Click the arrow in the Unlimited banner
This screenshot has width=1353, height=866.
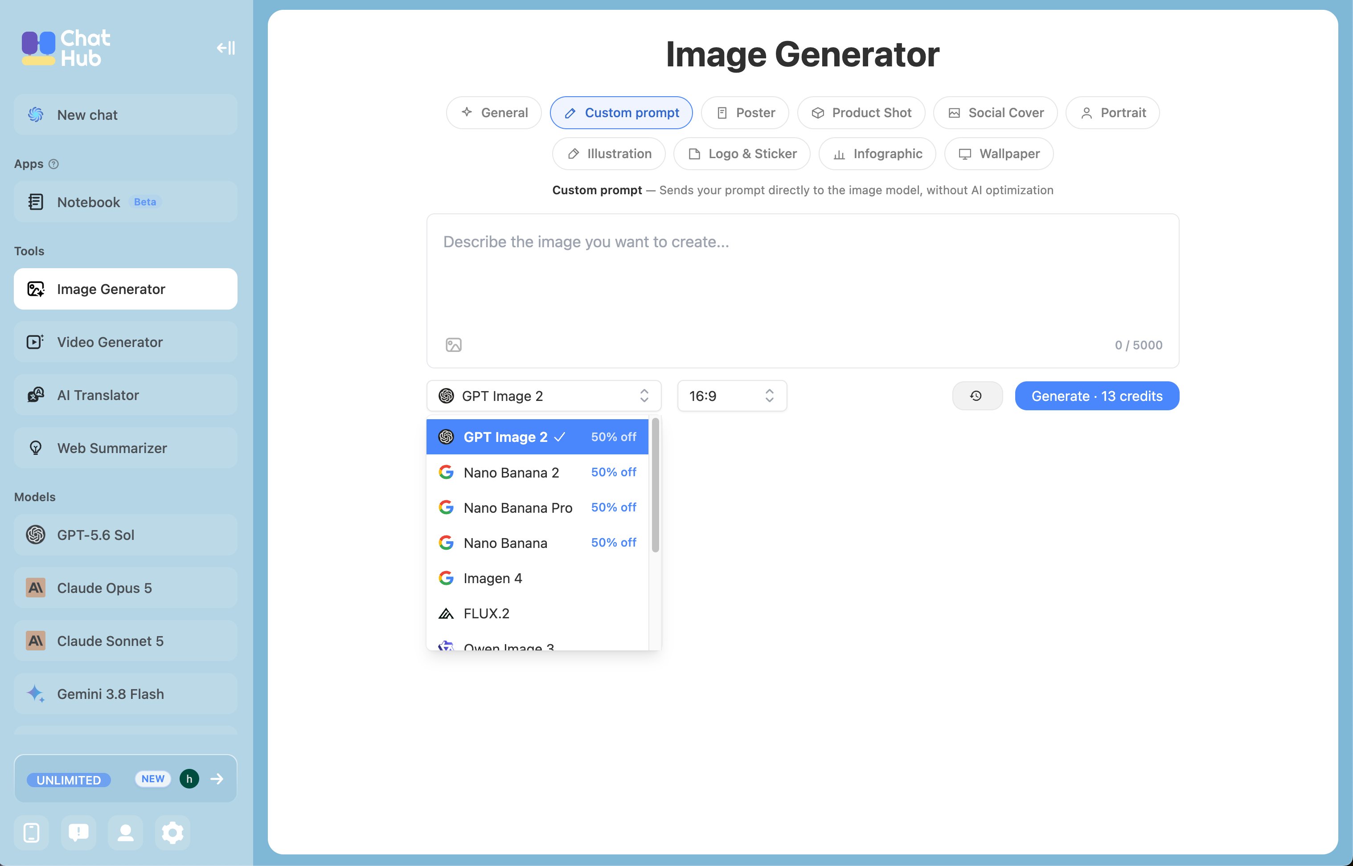(217, 779)
